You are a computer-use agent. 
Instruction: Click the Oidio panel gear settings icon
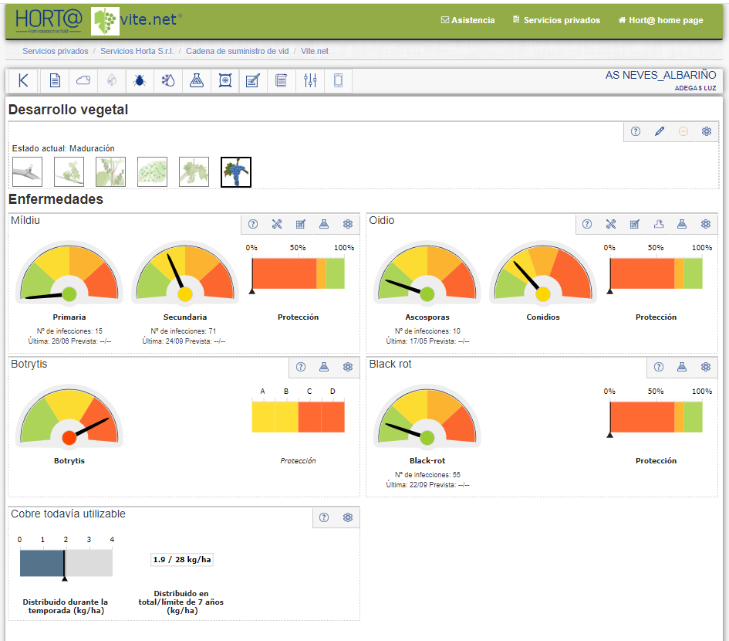706,225
